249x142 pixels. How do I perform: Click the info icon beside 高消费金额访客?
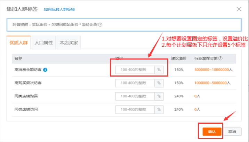tap(45, 70)
